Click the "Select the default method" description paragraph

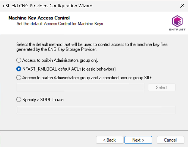(x=92, y=47)
